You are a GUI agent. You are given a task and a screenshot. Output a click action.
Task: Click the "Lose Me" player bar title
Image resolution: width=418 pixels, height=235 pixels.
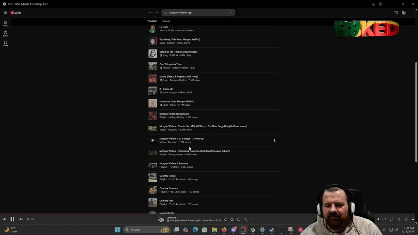point(171,218)
